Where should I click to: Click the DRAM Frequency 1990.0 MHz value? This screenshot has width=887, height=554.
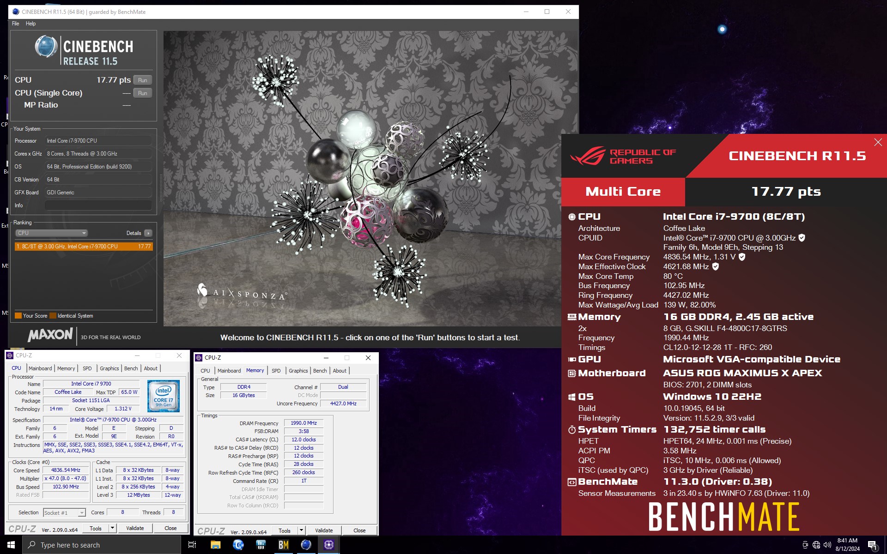point(304,423)
